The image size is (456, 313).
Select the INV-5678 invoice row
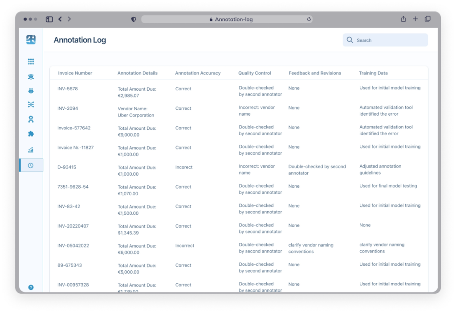[68, 89]
